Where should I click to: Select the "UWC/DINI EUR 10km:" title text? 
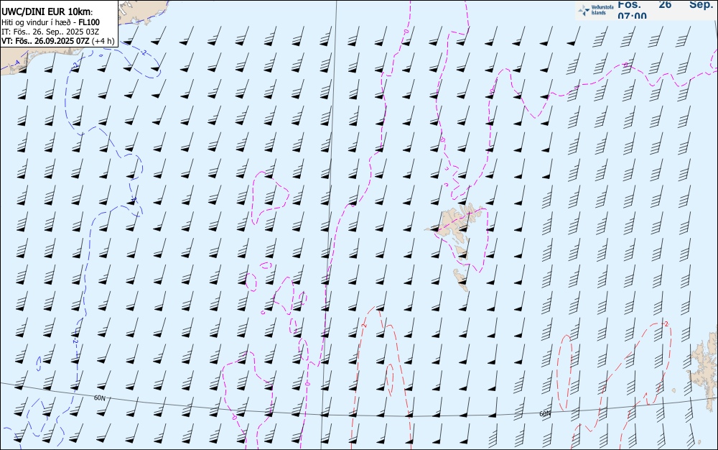click(x=47, y=12)
